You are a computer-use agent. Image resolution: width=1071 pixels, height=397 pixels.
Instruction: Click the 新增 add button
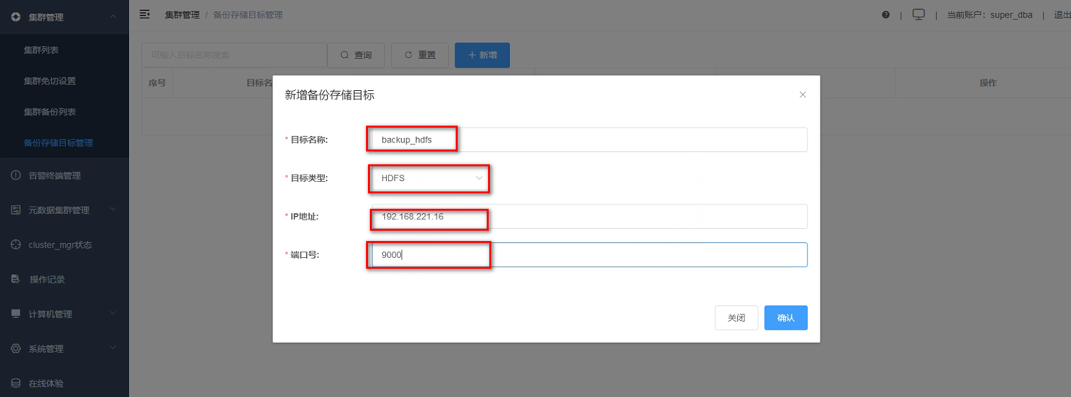[x=482, y=55]
